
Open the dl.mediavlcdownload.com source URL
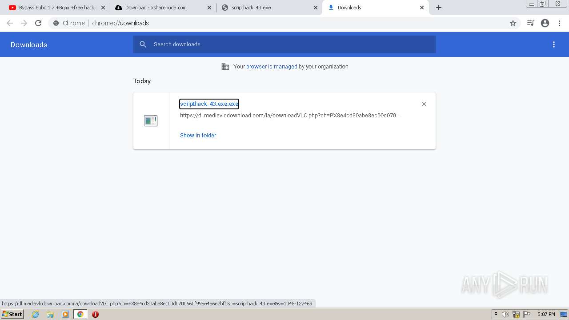pyautogui.click(x=290, y=116)
